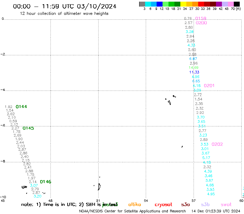Click the 's3b' satellite legend label
Viewport: 244px width, 214px height.
pyautogui.click(x=205, y=204)
